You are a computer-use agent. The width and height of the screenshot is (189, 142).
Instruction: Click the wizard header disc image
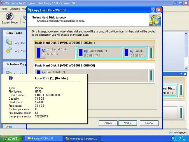(x=155, y=20)
